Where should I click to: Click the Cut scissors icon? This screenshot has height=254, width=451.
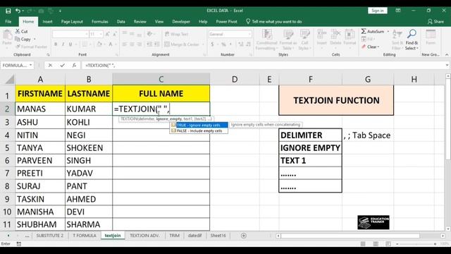[x=18, y=31]
